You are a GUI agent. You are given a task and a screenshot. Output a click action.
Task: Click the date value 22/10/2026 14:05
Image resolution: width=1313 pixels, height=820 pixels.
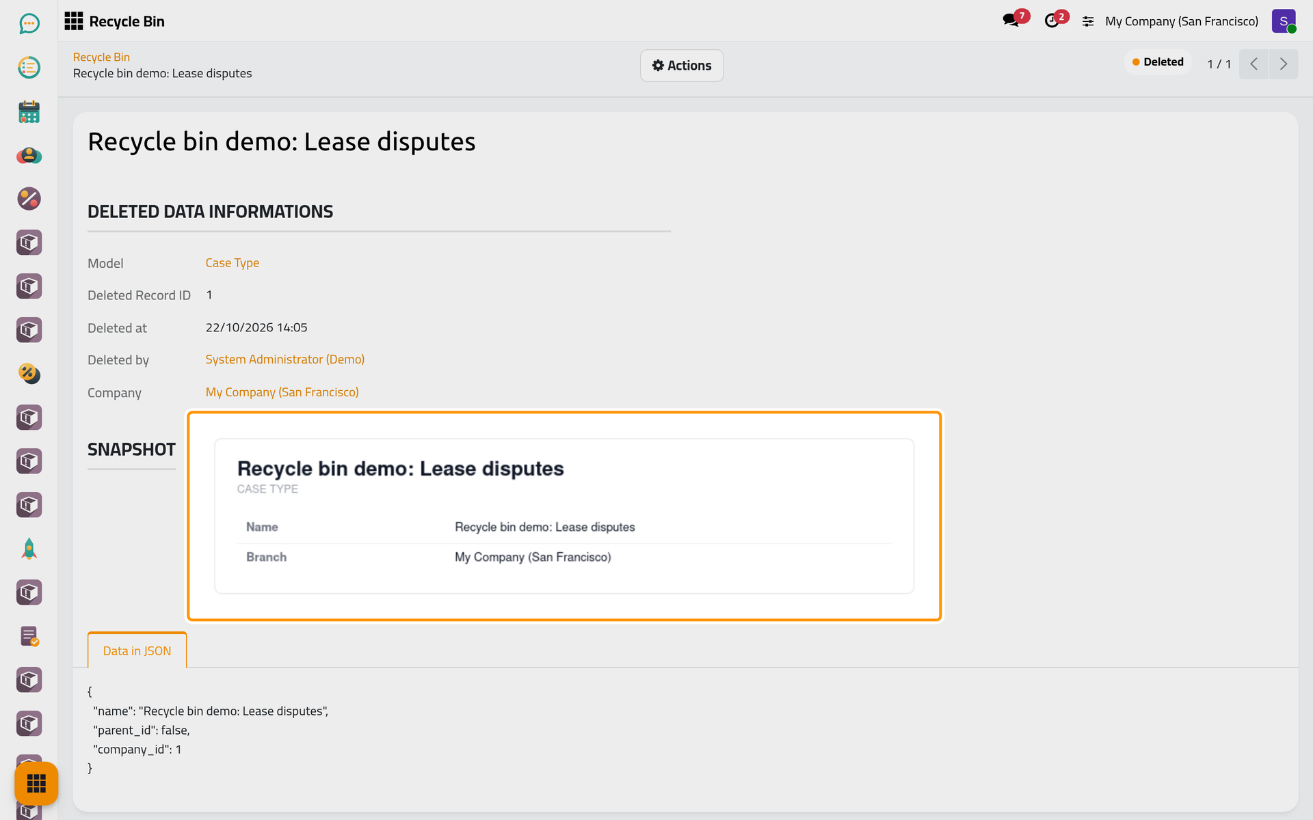(x=256, y=328)
